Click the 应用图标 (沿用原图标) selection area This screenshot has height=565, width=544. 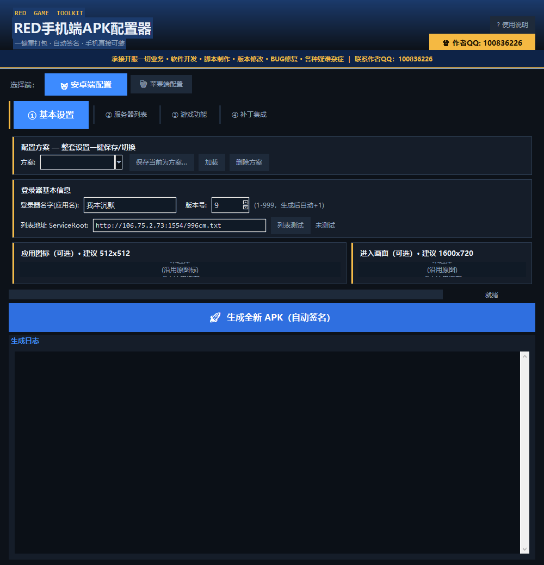[180, 269]
